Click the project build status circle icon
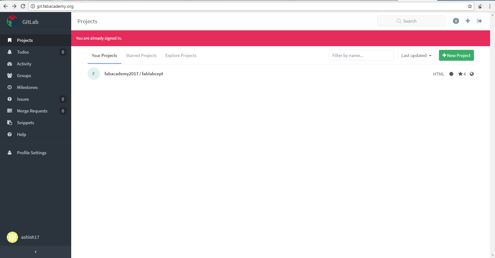 [x=451, y=74]
